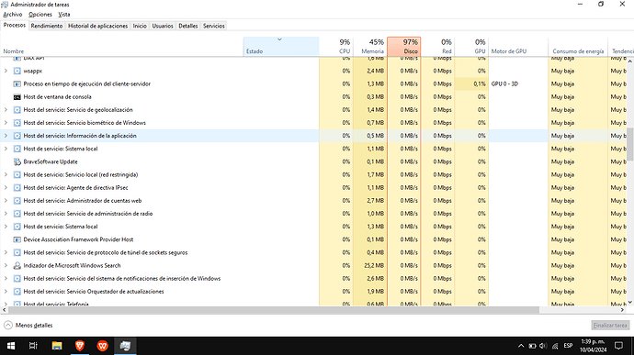Switch to the Rendimiento tab
634x355 pixels.
click(47, 26)
